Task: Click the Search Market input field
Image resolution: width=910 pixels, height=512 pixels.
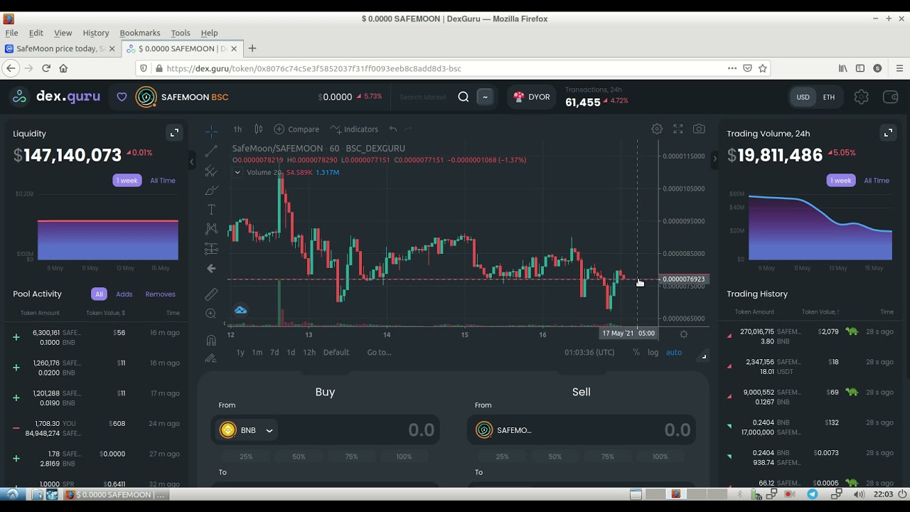Action: pyautogui.click(x=423, y=97)
